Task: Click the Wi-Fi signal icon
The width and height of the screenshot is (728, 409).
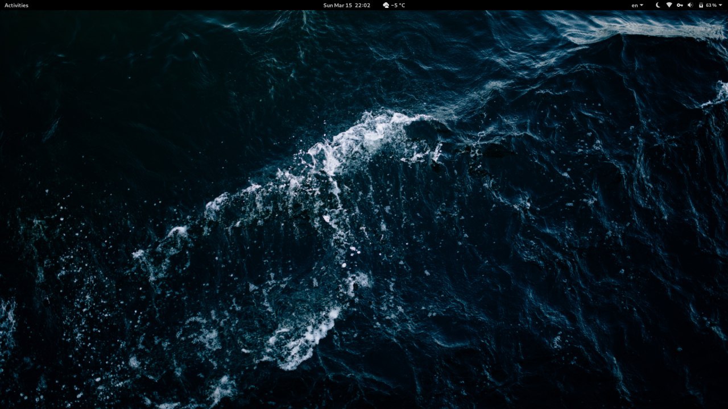Action: pyautogui.click(x=669, y=5)
